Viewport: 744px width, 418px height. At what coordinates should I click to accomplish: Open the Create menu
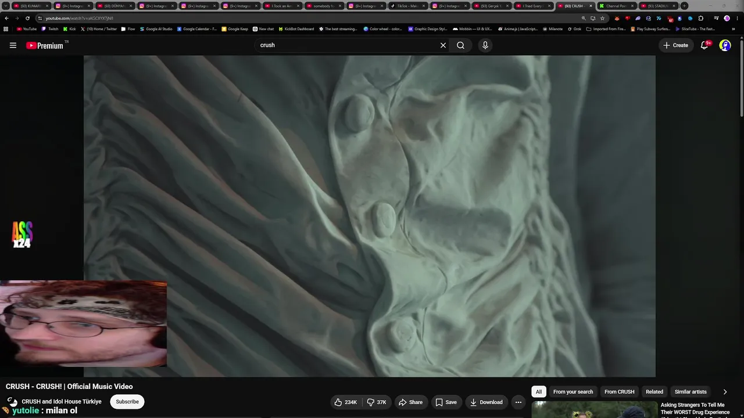pyautogui.click(x=675, y=45)
